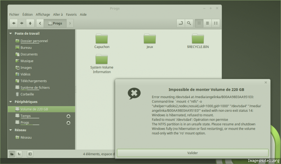Switch to icon view
The image size is (281, 164).
pos(199,23)
